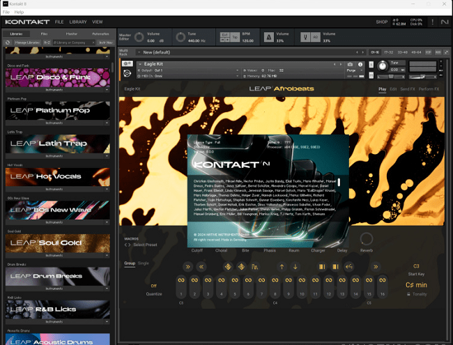Click the camera snapshot icon in Eagle Kit header
453x345 pixels.
tap(350, 64)
